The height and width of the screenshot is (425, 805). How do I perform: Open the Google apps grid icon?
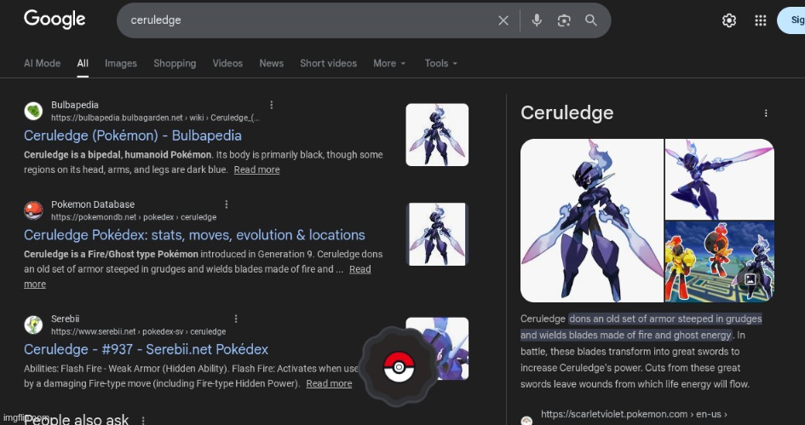coord(761,20)
